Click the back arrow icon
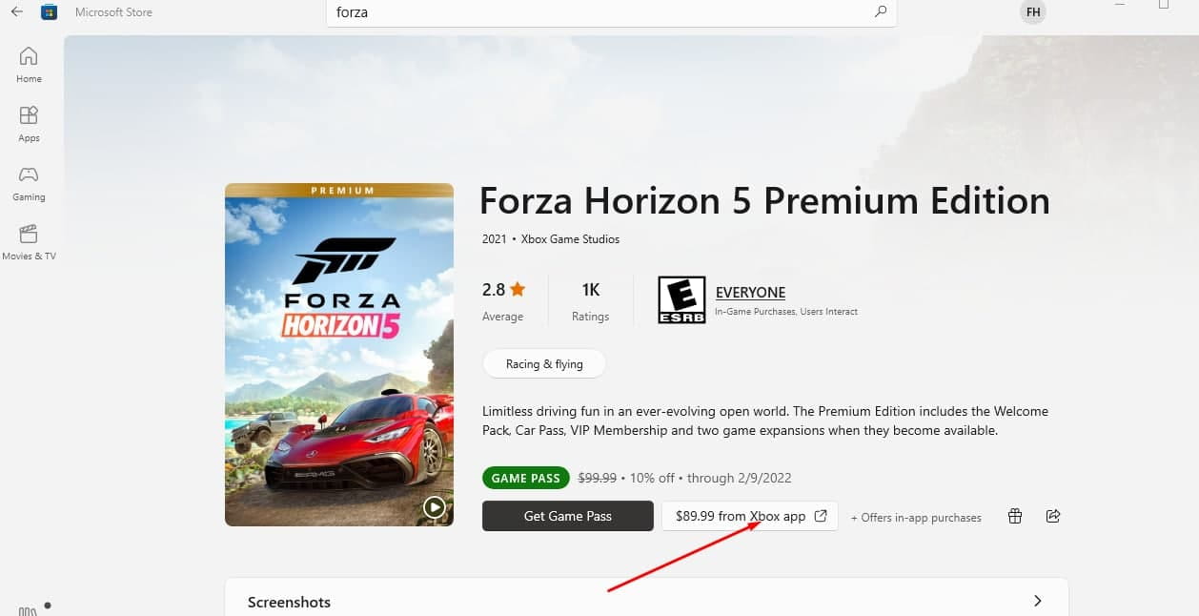Image resolution: width=1199 pixels, height=616 pixels. [16, 12]
